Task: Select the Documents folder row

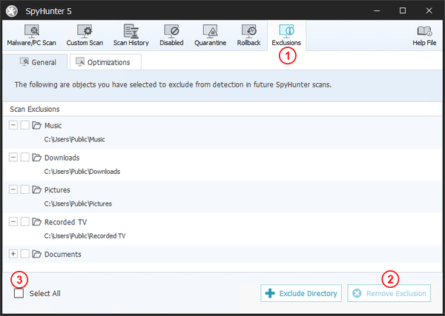Action: (x=63, y=254)
